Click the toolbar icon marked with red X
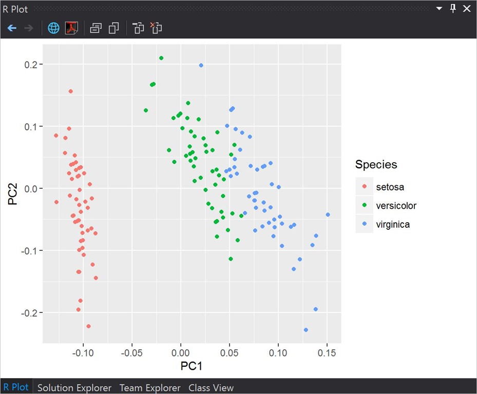477x394 pixels. tap(156, 28)
